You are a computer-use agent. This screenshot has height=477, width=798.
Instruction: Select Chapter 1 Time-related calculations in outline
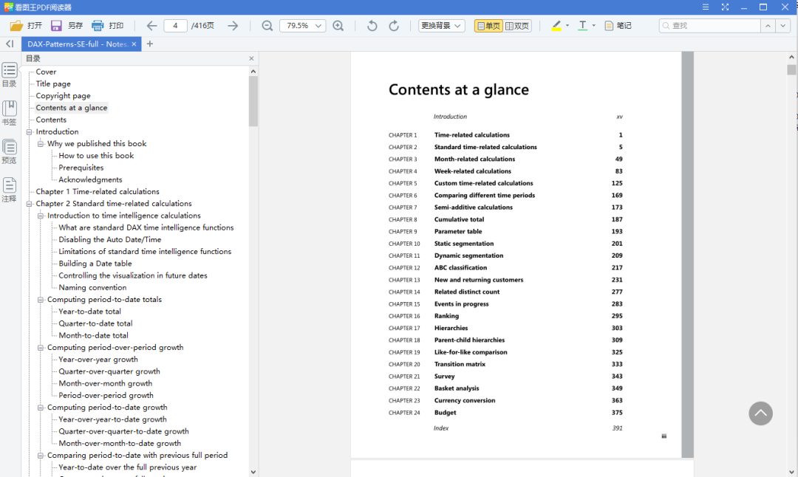coord(98,191)
